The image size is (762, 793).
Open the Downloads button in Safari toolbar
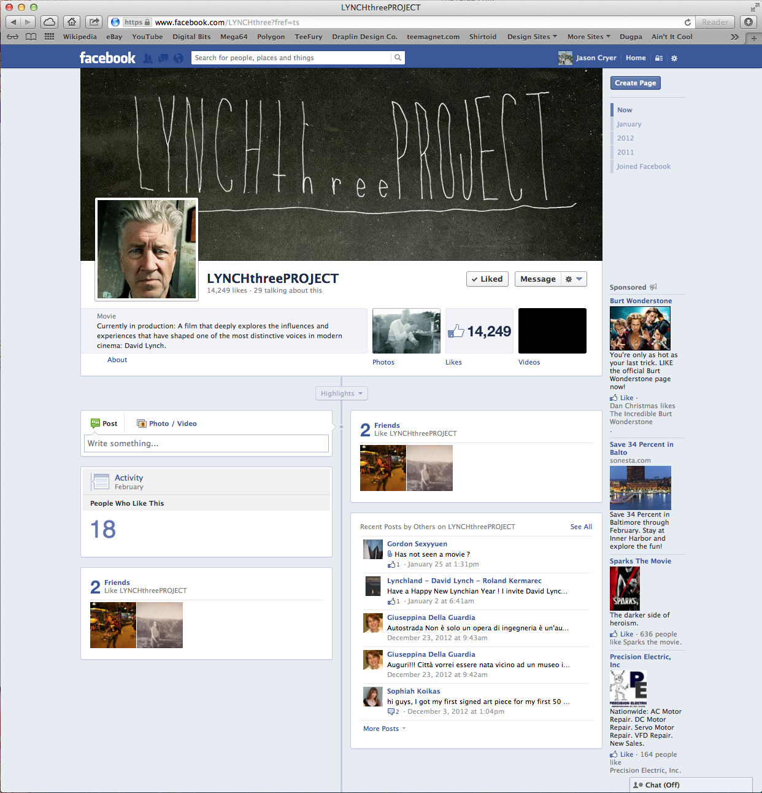tap(748, 22)
